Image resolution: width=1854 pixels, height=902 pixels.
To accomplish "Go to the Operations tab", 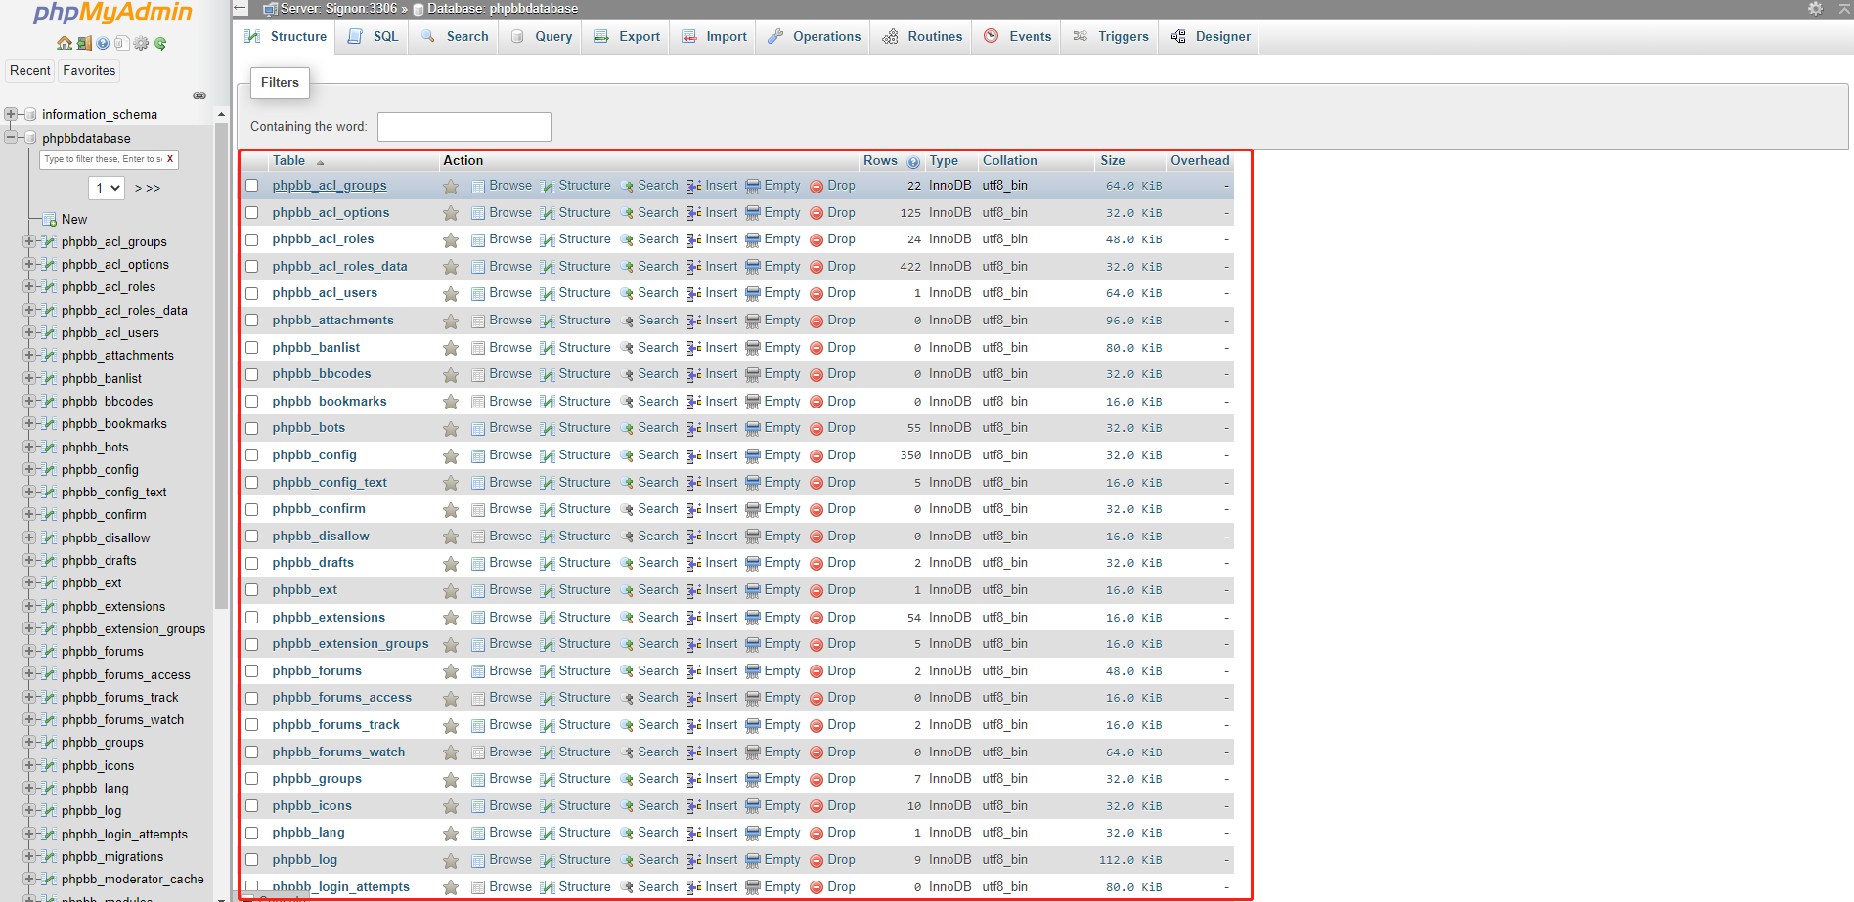I will 815,36.
